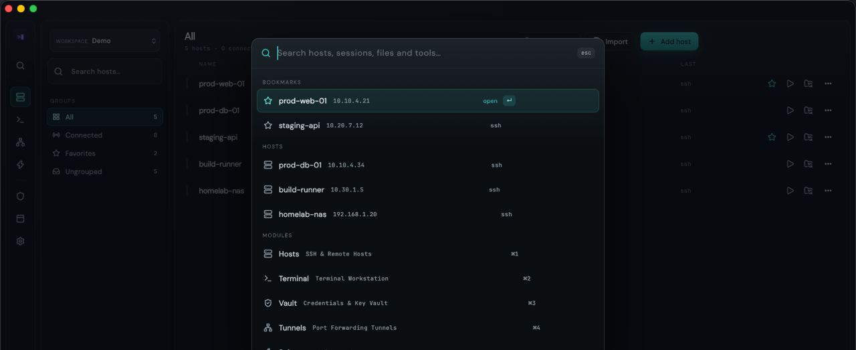The width and height of the screenshot is (856, 350).
Task: Click staging-api name in hosts table
Action: click(x=218, y=137)
